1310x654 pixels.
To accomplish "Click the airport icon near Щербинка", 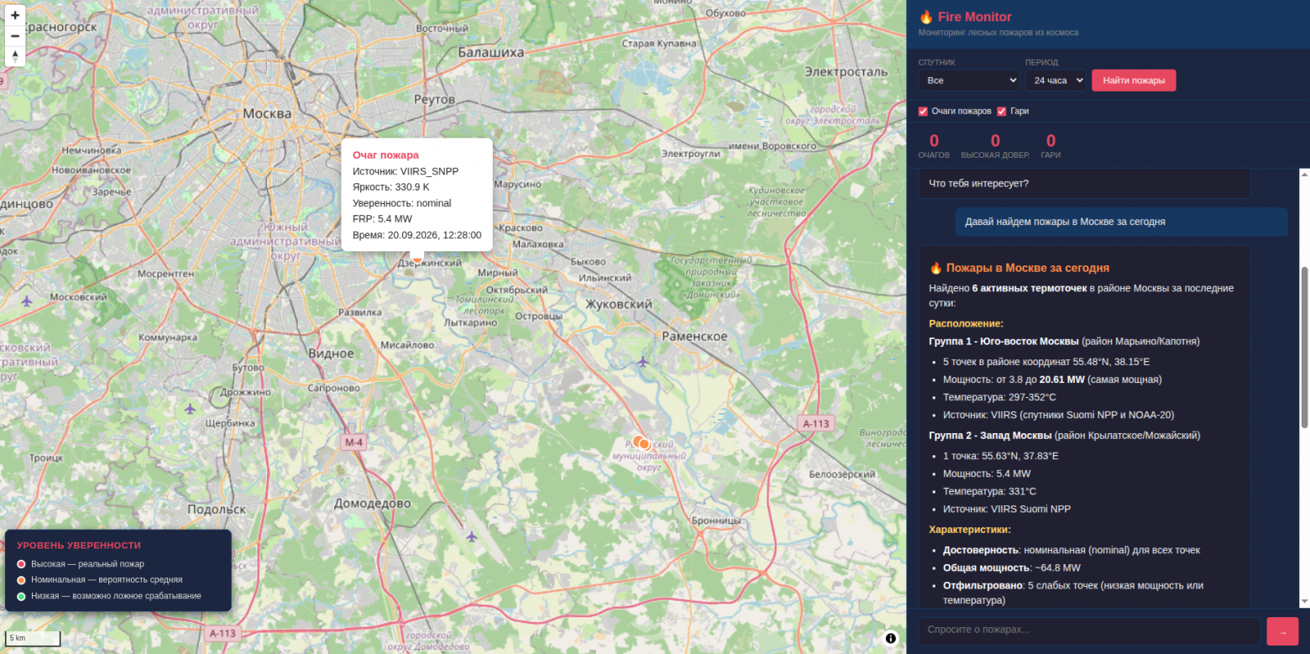I will [190, 409].
